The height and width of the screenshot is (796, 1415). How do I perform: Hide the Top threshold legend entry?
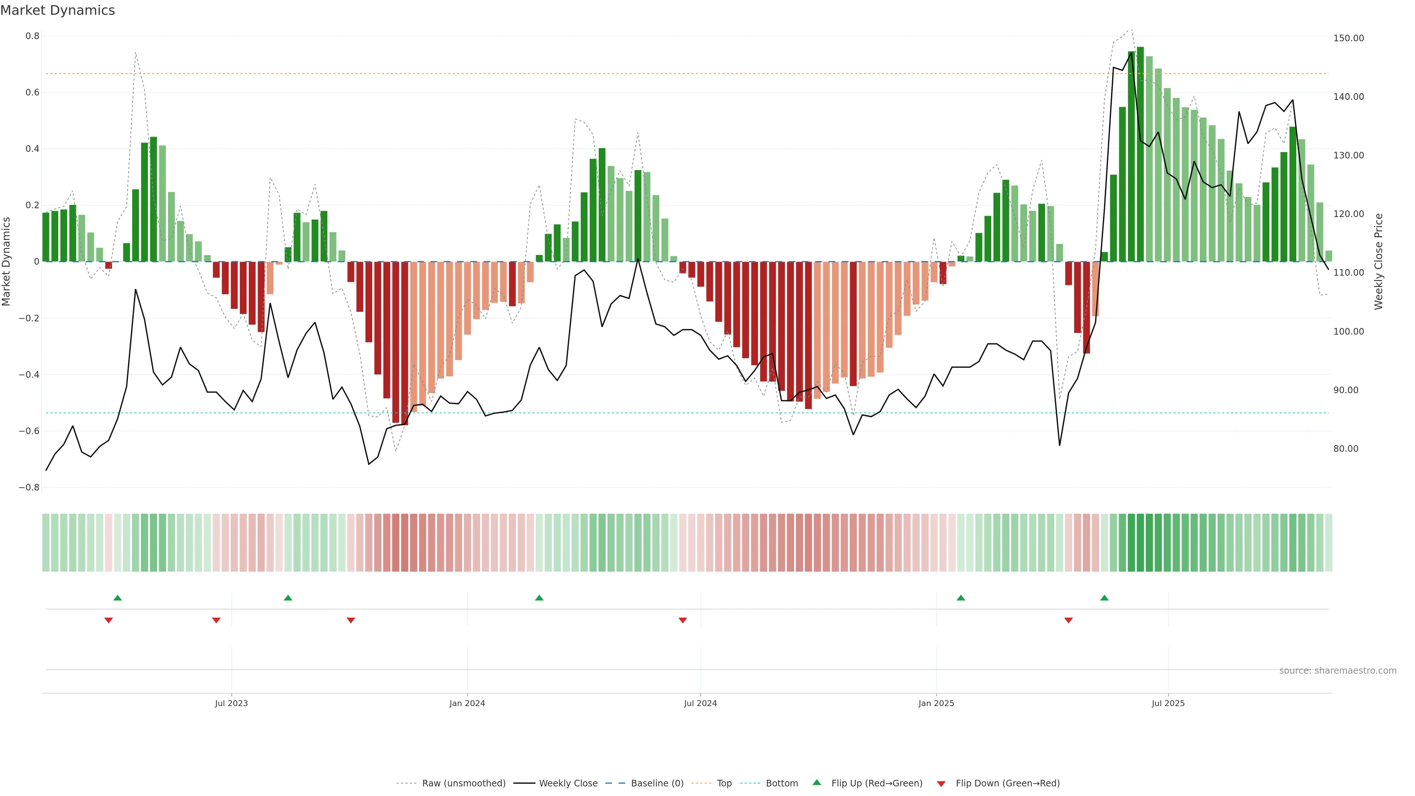coord(724,783)
